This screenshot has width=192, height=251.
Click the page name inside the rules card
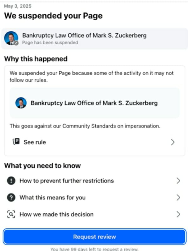point(94,103)
